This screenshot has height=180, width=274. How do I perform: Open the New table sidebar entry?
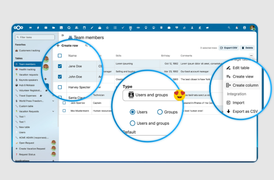pyautogui.click(x=24, y=127)
